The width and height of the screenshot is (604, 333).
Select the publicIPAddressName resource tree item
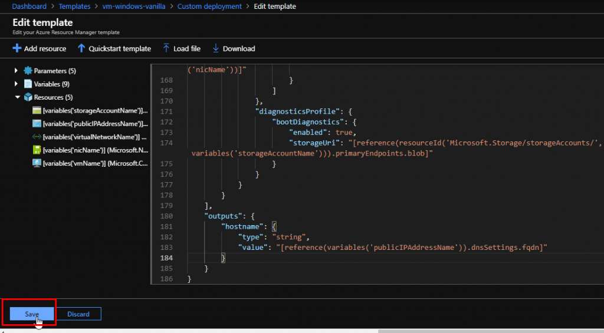[95, 124]
